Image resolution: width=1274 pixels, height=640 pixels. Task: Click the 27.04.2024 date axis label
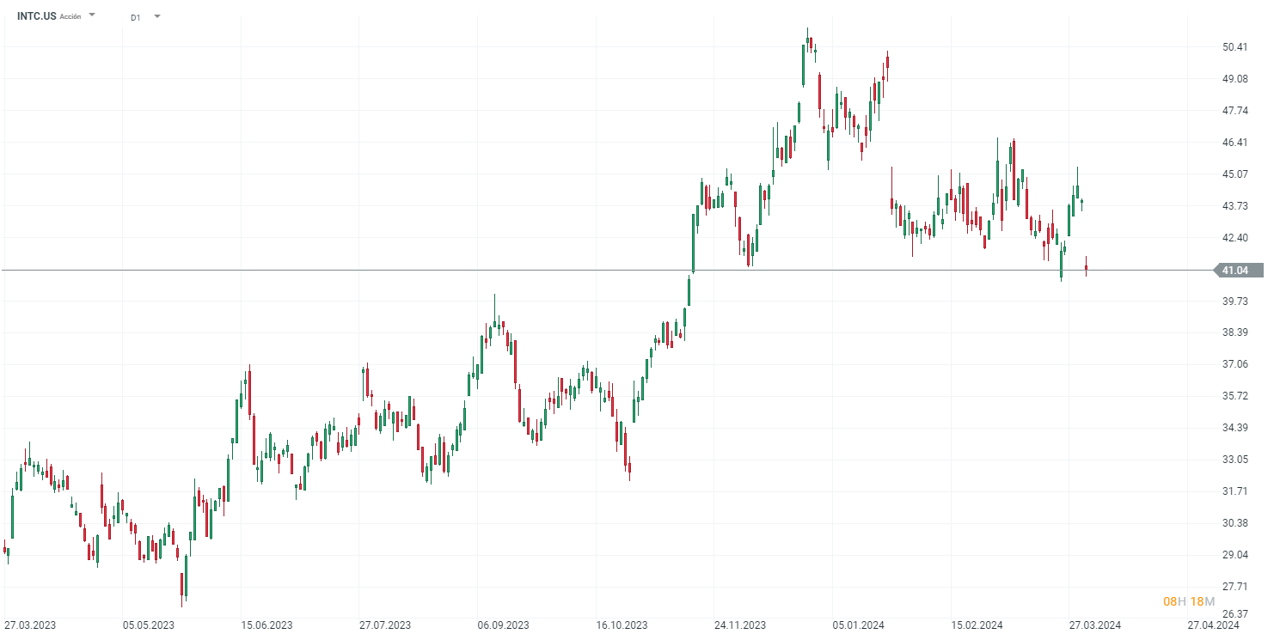pyautogui.click(x=1214, y=625)
